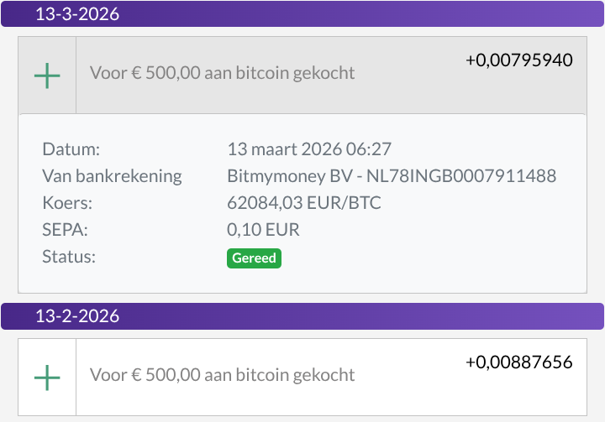Collapse the 13-3-2026 transaction using its plus icon

[47, 76]
